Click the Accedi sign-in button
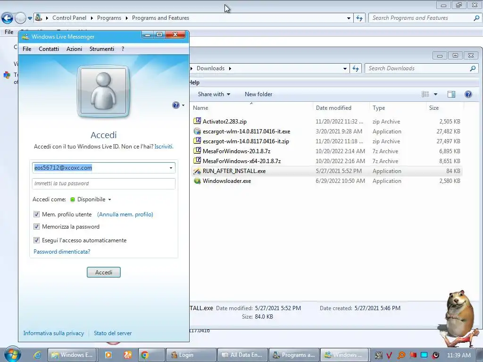The height and width of the screenshot is (362, 483). 103,272
